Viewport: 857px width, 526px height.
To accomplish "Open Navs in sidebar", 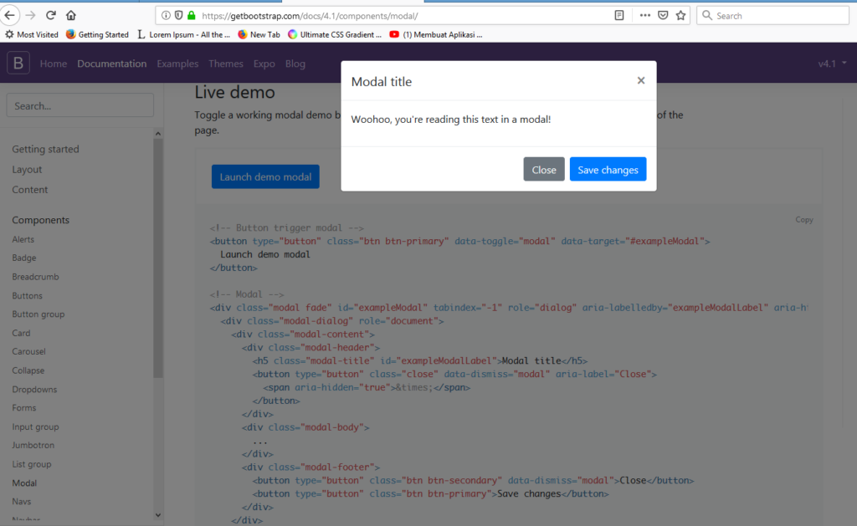I will (x=22, y=502).
